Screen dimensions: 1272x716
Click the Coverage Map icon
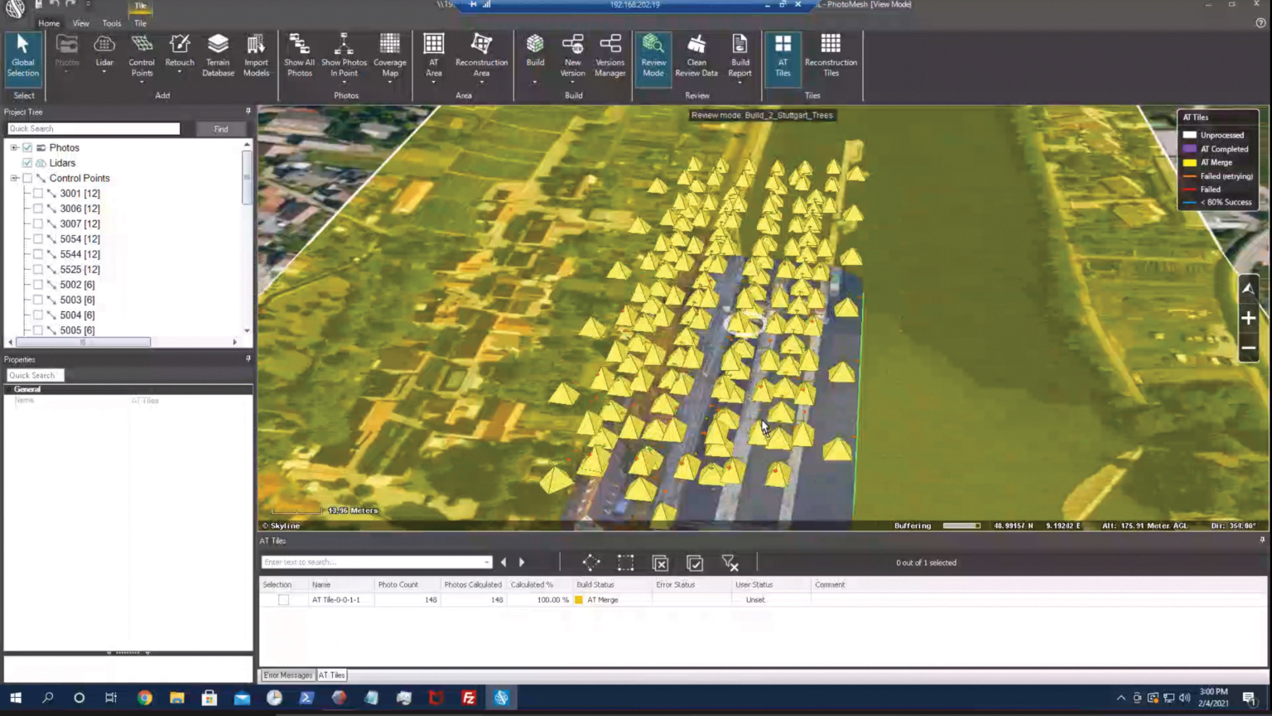(x=389, y=55)
